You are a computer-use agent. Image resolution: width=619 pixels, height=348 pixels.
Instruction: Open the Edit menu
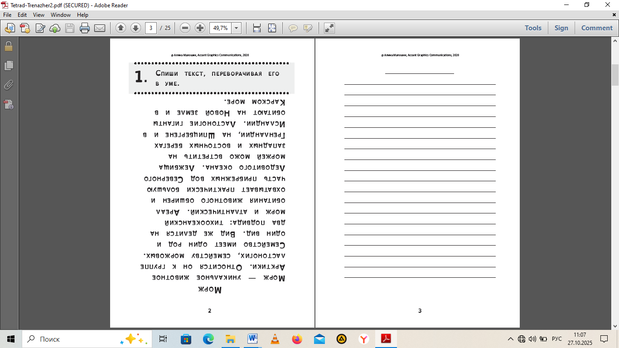pyautogui.click(x=22, y=15)
